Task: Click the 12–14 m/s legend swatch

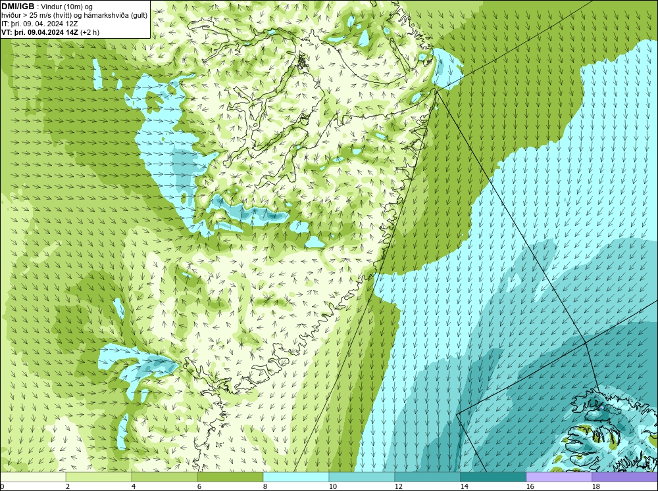Action: [427, 477]
